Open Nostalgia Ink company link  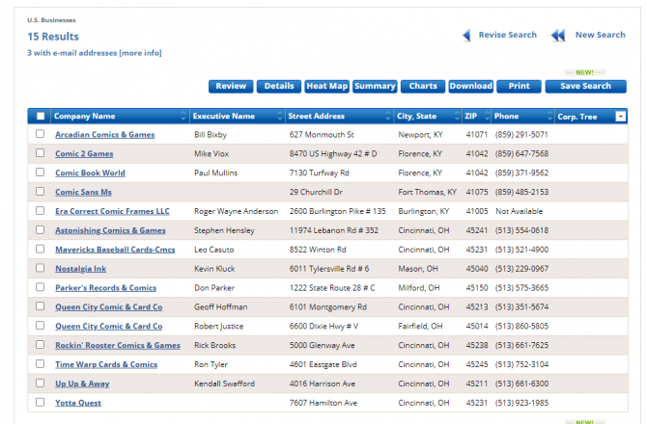click(x=80, y=269)
